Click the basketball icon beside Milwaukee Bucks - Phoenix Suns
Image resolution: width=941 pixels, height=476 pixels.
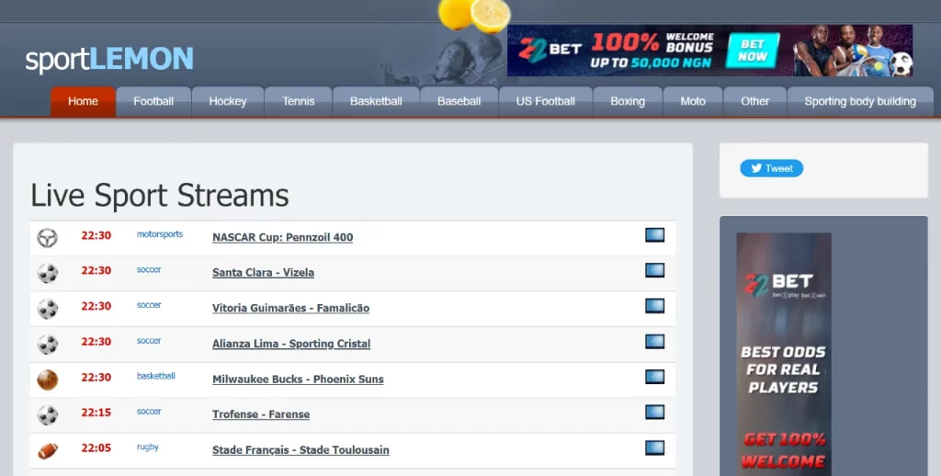(48, 380)
